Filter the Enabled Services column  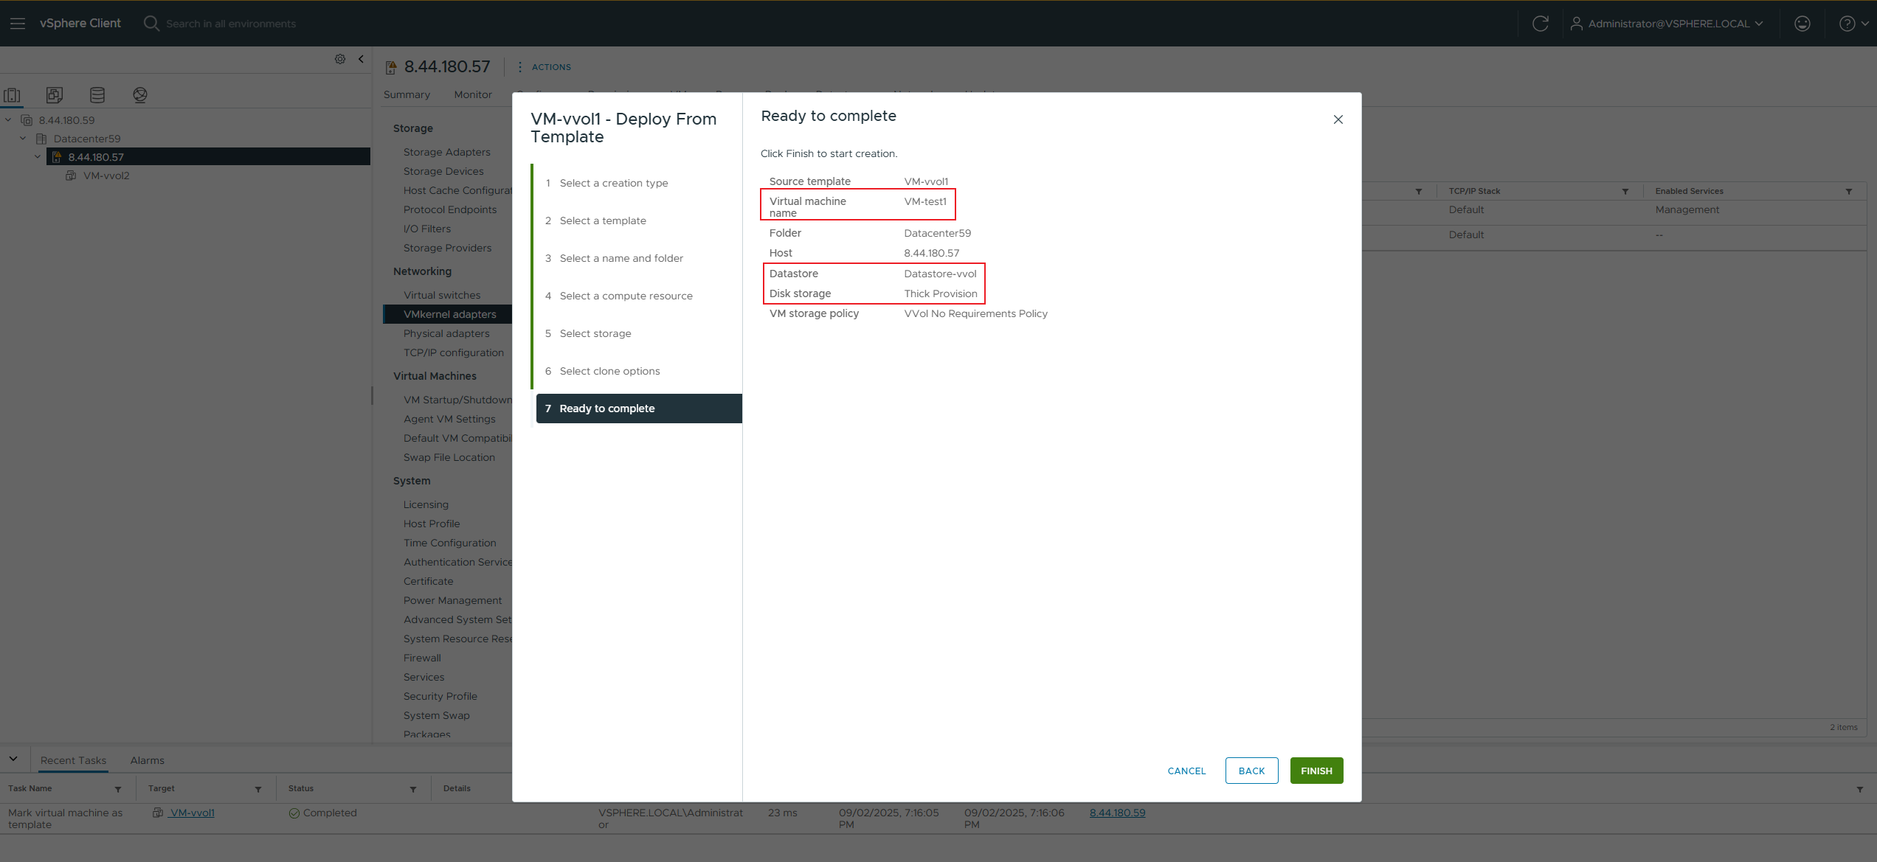(x=1849, y=192)
